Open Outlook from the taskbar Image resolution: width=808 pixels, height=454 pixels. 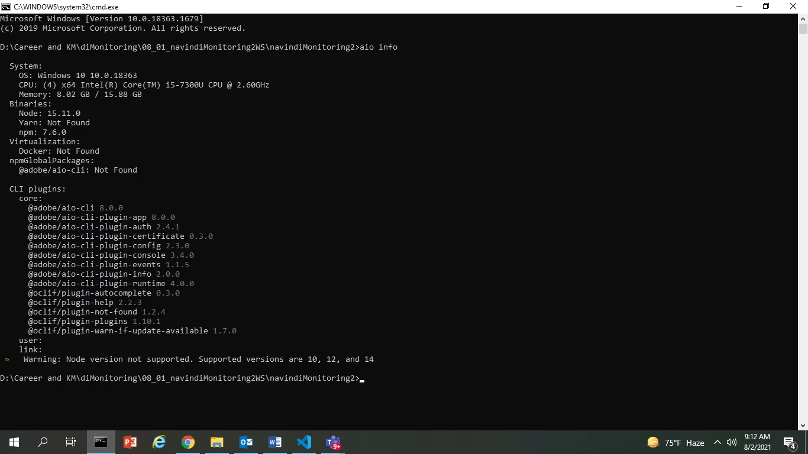246,442
